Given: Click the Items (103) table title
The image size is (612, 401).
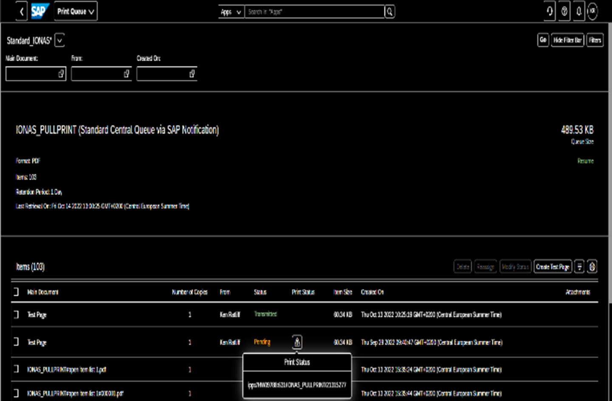Looking at the screenshot, I should [30, 267].
